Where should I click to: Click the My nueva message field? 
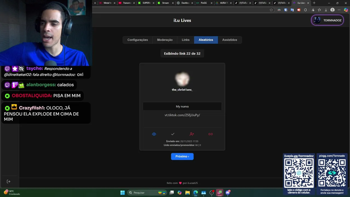[182, 106]
